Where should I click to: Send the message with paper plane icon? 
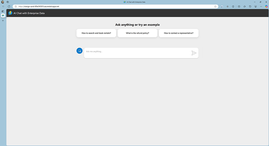click(194, 53)
